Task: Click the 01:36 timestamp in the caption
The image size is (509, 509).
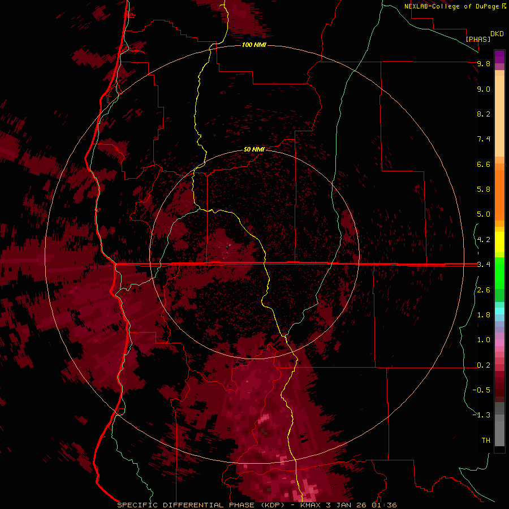Action: pyautogui.click(x=385, y=505)
